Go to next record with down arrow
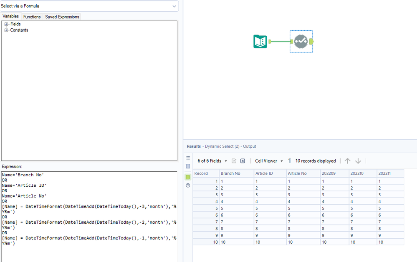 tap(358, 161)
